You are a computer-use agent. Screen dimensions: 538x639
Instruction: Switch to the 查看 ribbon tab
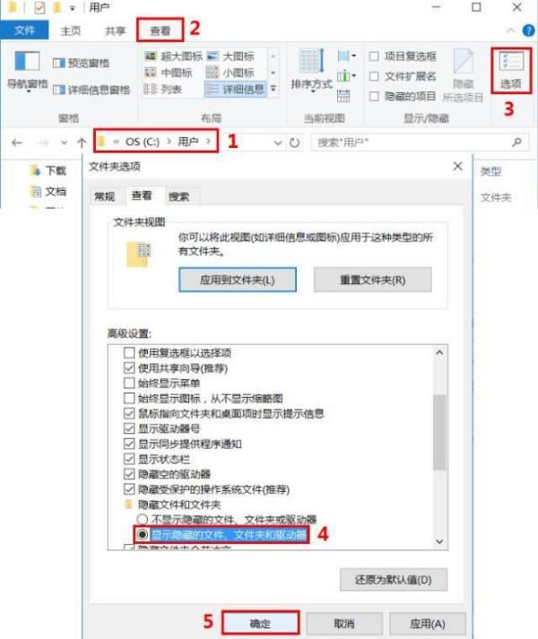click(x=160, y=30)
